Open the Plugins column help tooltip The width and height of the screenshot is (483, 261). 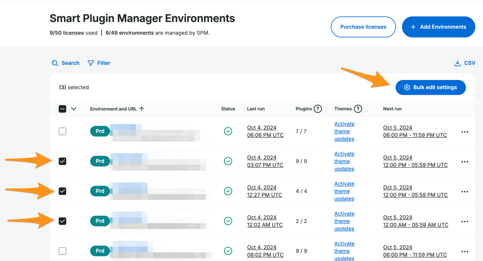318,109
